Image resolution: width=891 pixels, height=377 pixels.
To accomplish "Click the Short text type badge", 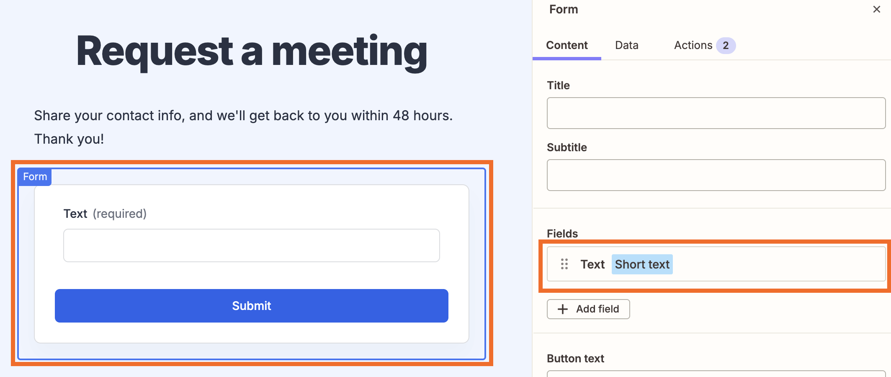I will click(x=642, y=264).
